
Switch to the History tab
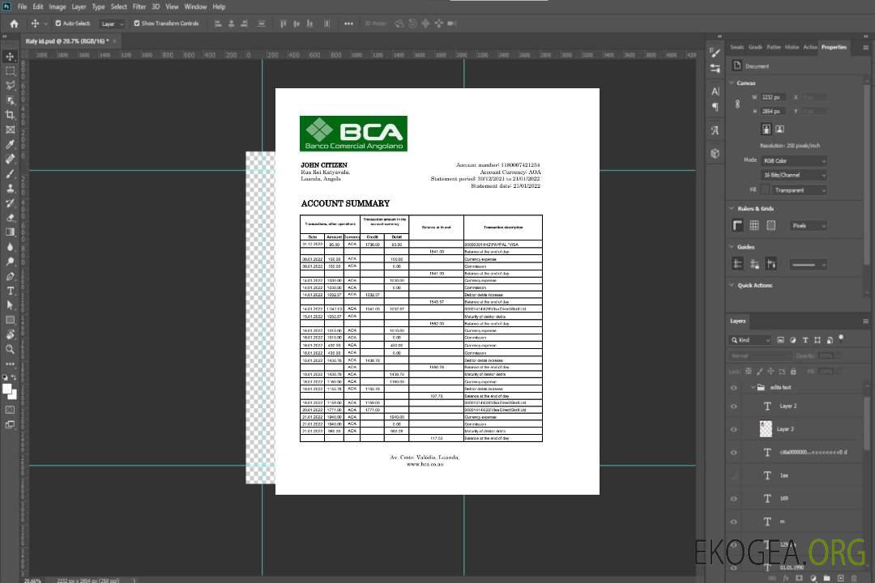coord(792,47)
